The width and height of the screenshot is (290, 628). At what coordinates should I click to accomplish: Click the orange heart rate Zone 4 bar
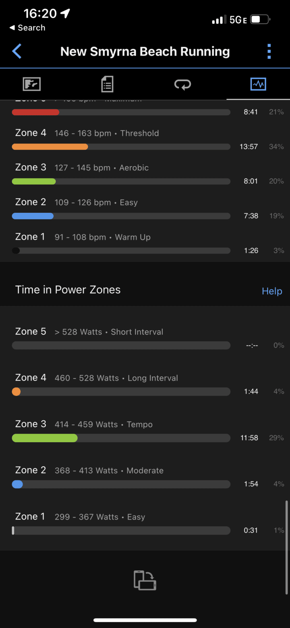50,147
